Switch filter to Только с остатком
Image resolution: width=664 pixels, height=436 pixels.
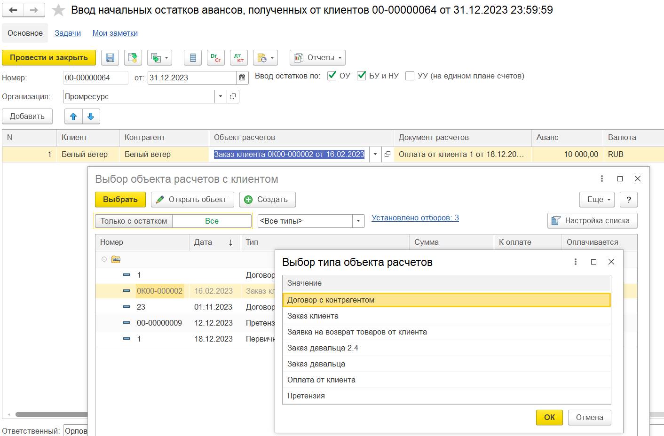click(x=134, y=221)
